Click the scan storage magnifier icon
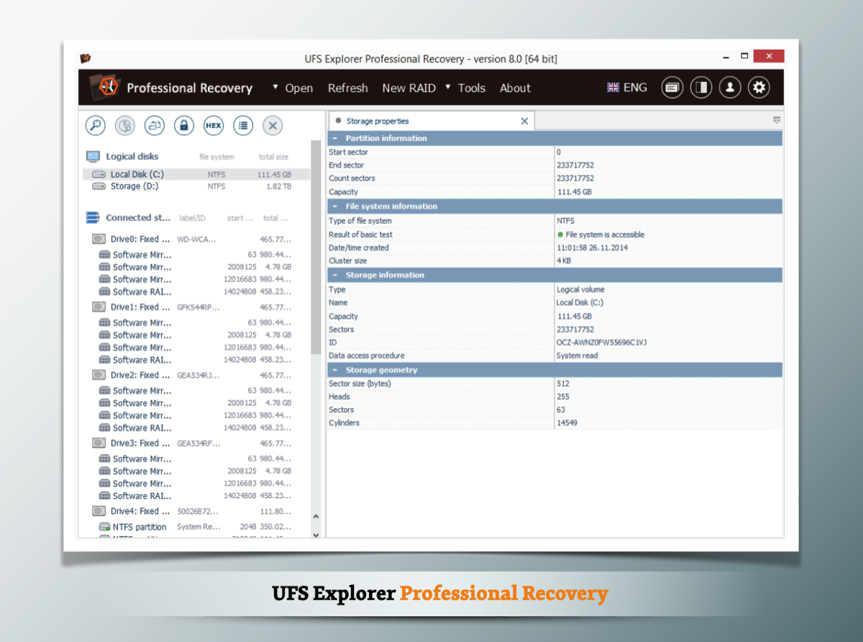The height and width of the screenshot is (642, 863). coord(95,125)
